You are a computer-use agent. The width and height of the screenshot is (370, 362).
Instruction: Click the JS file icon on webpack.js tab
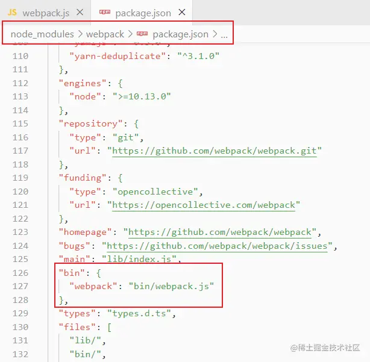12,12
